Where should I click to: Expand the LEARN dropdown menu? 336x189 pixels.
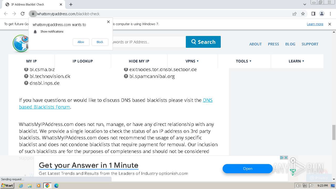(297, 61)
